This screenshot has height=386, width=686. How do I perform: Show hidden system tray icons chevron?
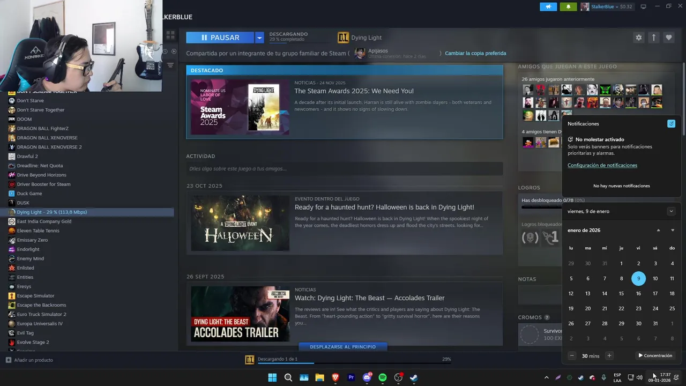point(546,377)
